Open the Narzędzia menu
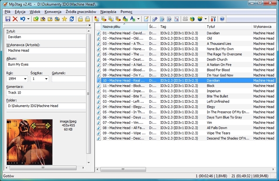This screenshot has width=279, height=181. pos(108,12)
